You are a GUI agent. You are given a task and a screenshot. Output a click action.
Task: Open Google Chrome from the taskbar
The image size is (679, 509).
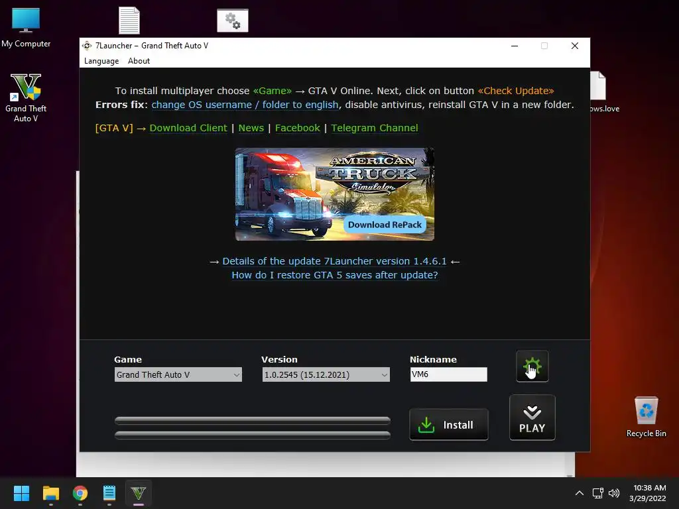80,493
